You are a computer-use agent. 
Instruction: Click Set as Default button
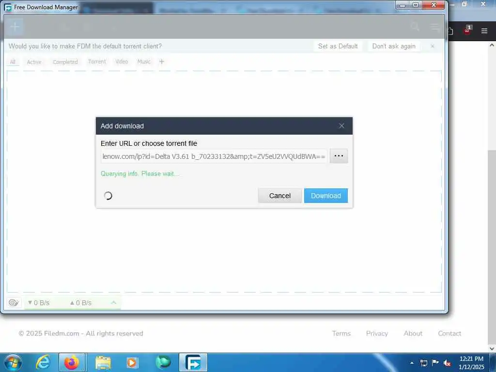pyautogui.click(x=338, y=46)
